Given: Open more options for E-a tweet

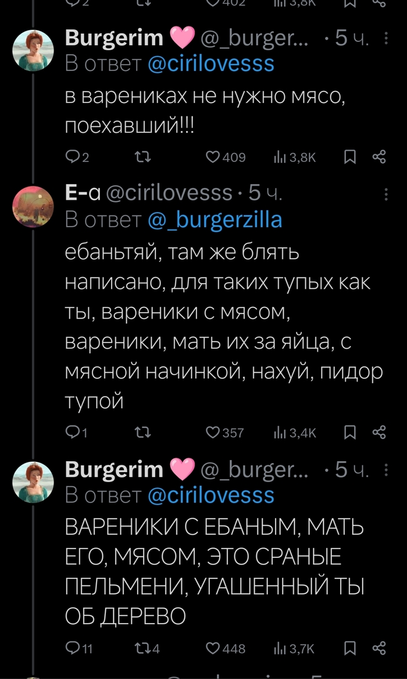Looking at the screenshot, I should [x=387, y=193].
